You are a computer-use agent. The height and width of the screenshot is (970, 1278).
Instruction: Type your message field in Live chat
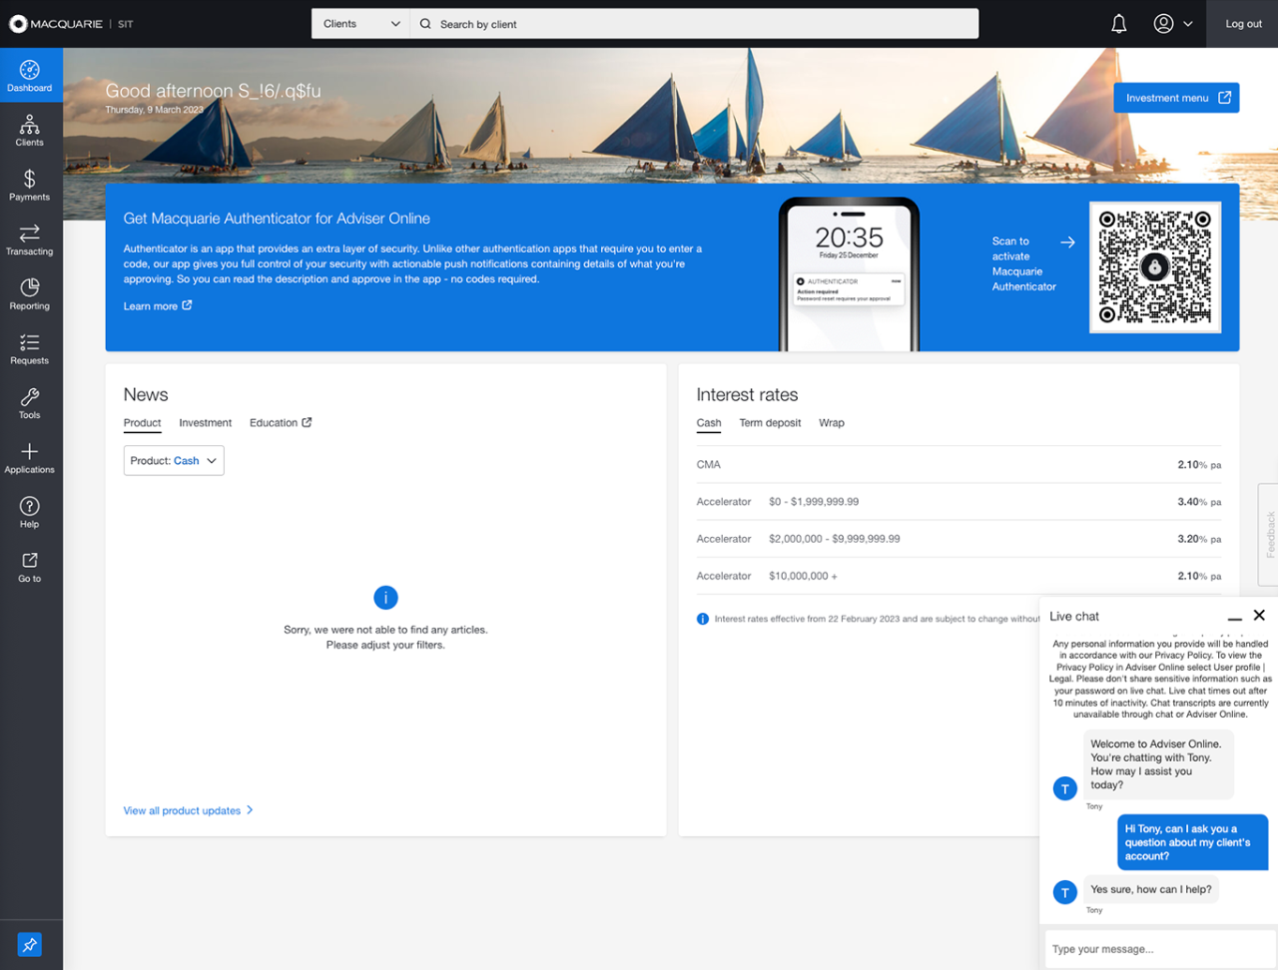[1158, 949]
